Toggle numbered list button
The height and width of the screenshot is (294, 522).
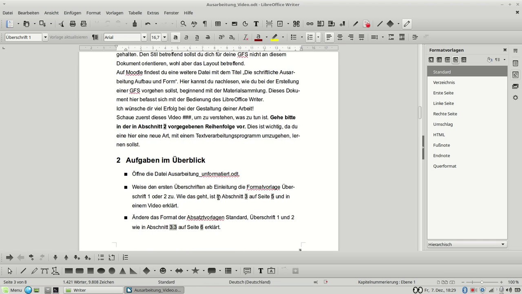[x=310, y=37]
